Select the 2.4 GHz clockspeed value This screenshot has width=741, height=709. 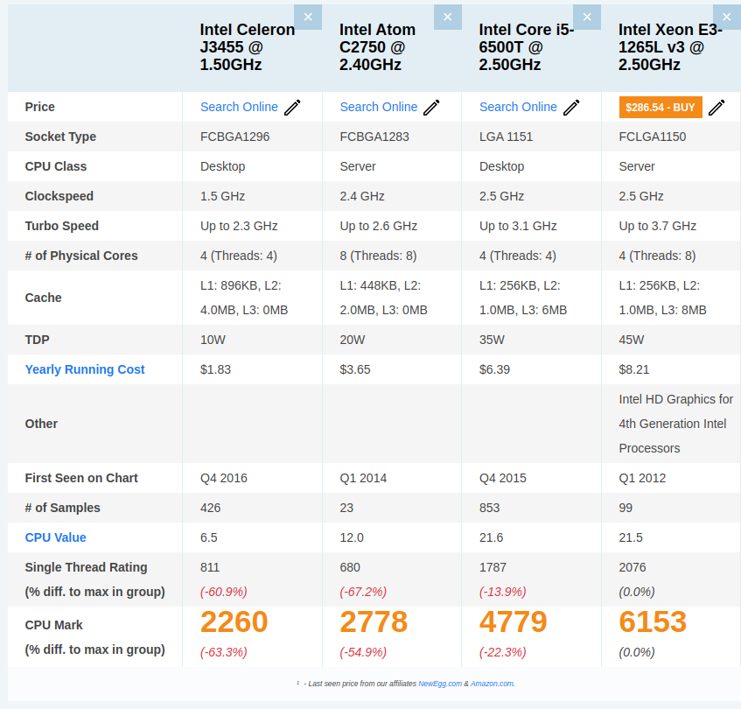(x=362, y=197)
